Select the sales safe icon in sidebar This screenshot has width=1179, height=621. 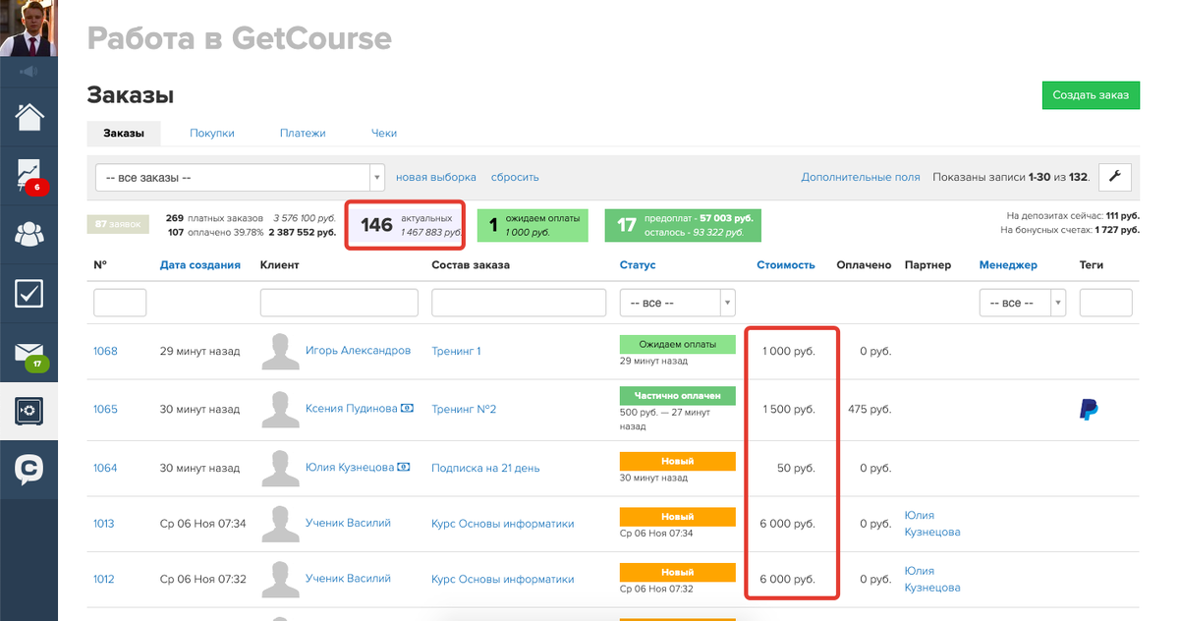(28, 411)
